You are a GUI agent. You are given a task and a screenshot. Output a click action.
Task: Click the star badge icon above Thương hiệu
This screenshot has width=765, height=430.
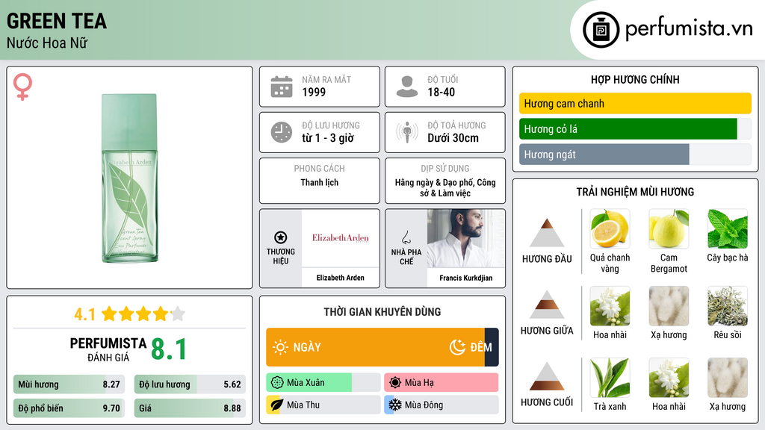coord(281,237)
